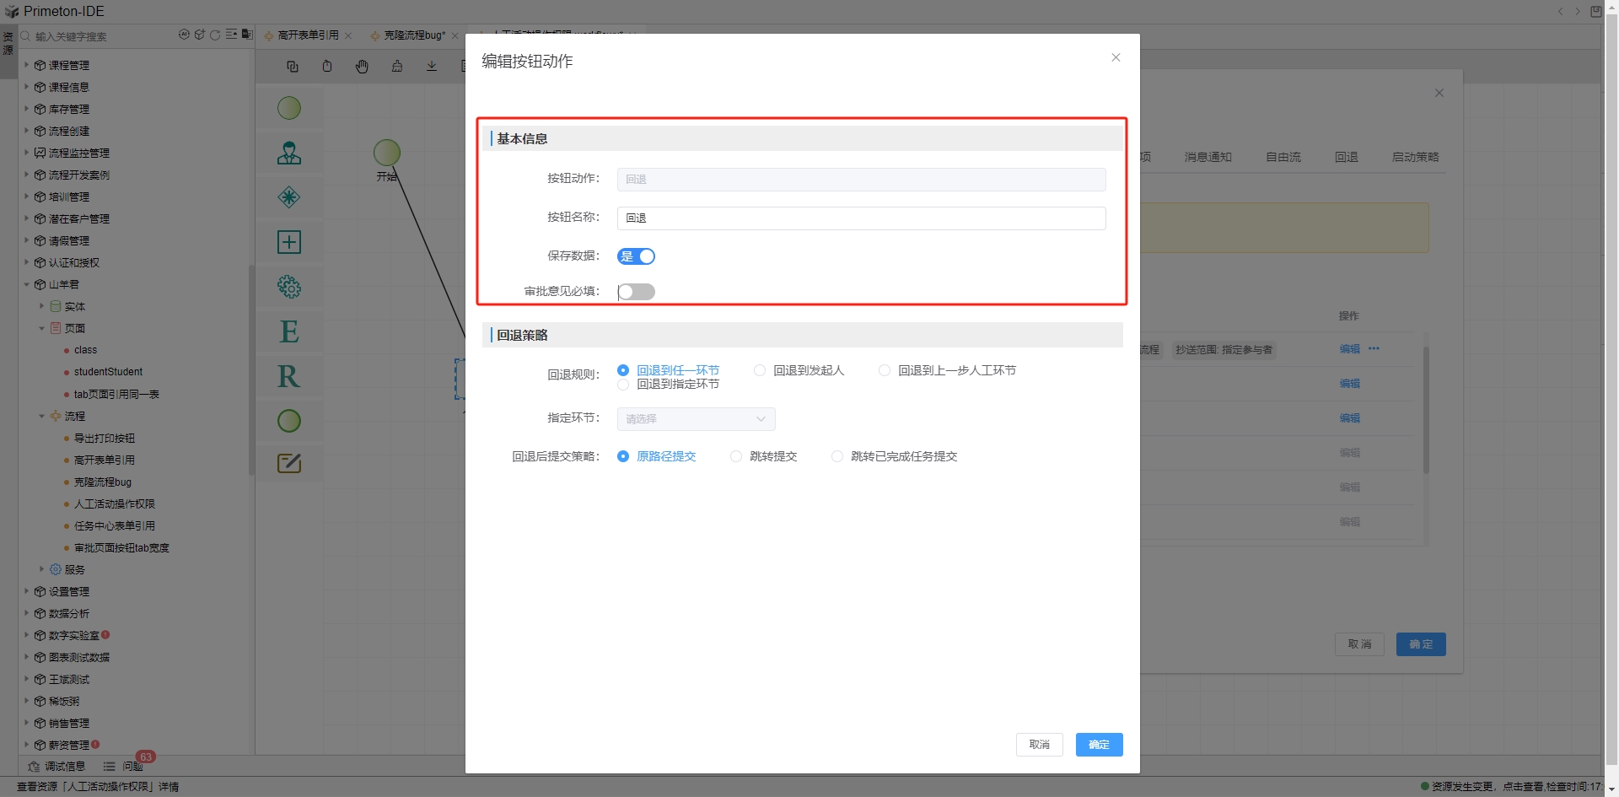Pick the gear node in the palette
The height and width of the screenshot is (797, 1619).
point(289,287)
